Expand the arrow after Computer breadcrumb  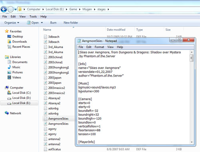[43, 9]
